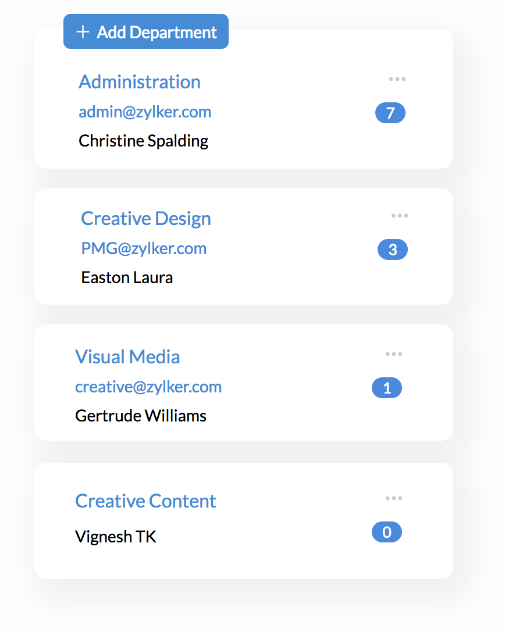The height and width of the screenshot is (636, 505).
Task: Open the Creative Design department title
Action: 146,219
